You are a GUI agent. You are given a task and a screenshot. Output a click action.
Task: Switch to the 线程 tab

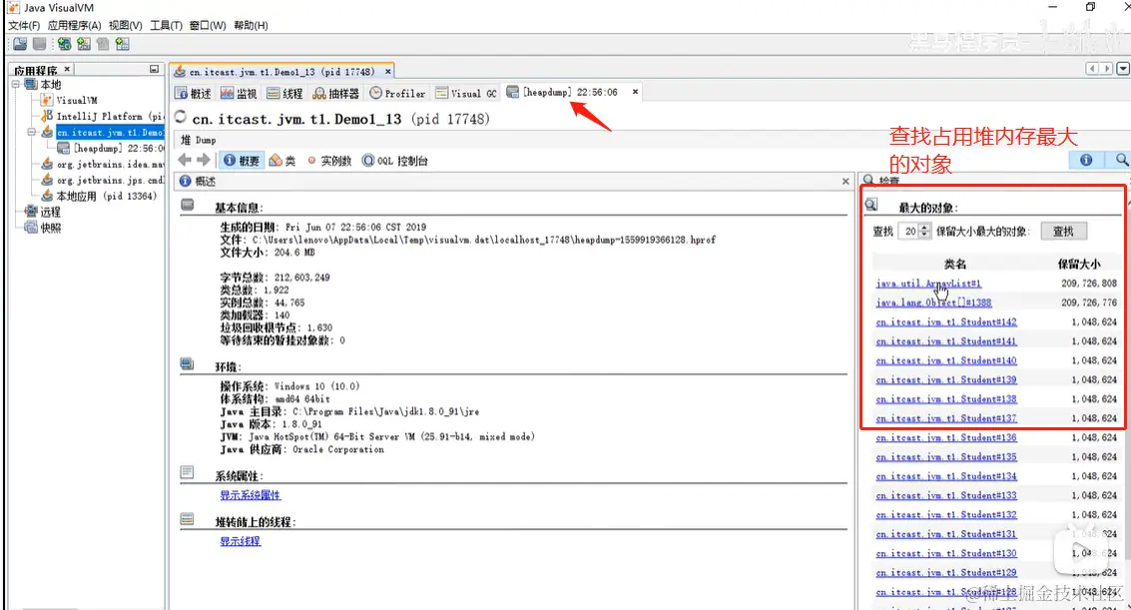pos(284,93)
